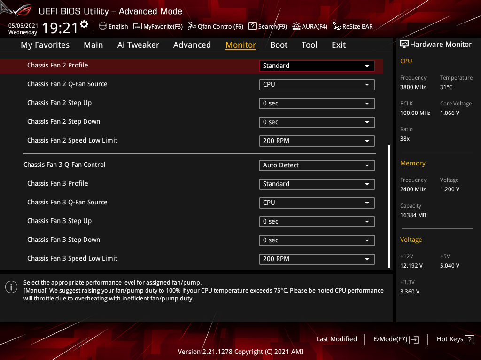Click the Voltage section heading
The height and width of the screenshot is (360, 481).
tap(411, 240)
